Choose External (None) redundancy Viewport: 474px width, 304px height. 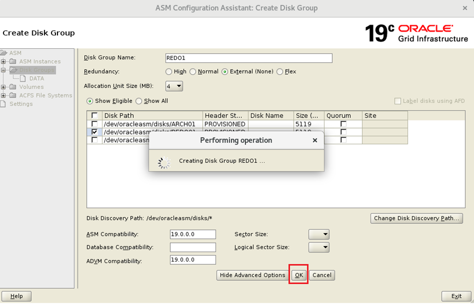tap(225, 72)
